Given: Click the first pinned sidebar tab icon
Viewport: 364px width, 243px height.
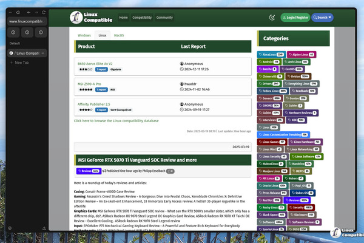Looking at the screenshot, I should pos(12,33).
